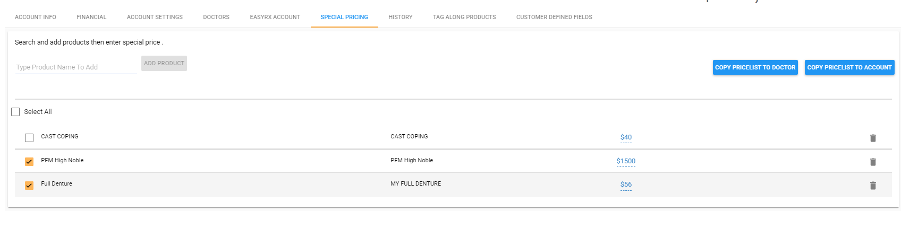Open Tag Along Products tab

click(464, 17)
